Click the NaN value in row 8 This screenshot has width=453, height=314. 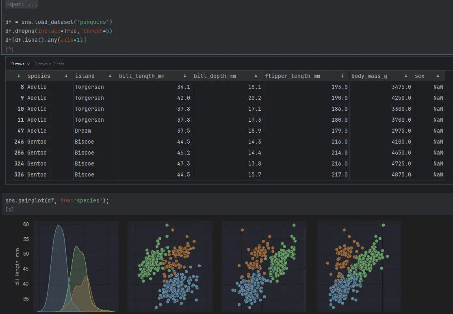438,87
